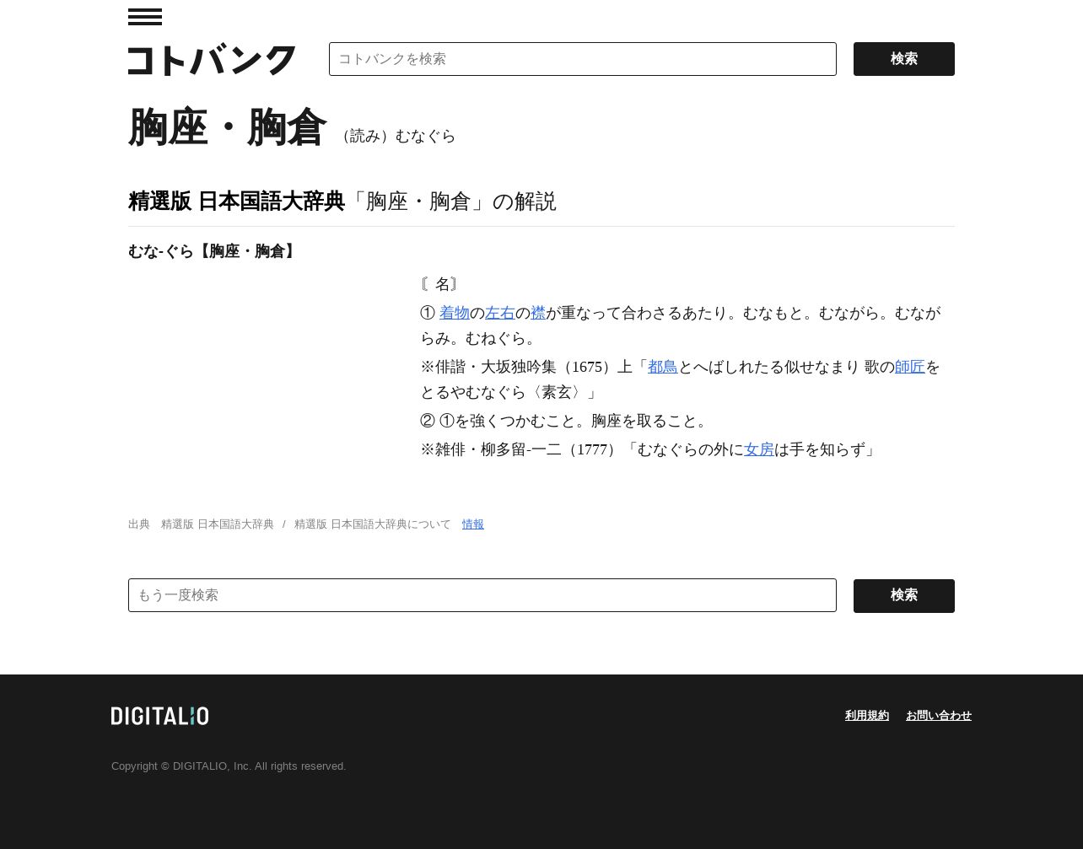Click the part-of-speech label 〘名〙

[441, 284]
